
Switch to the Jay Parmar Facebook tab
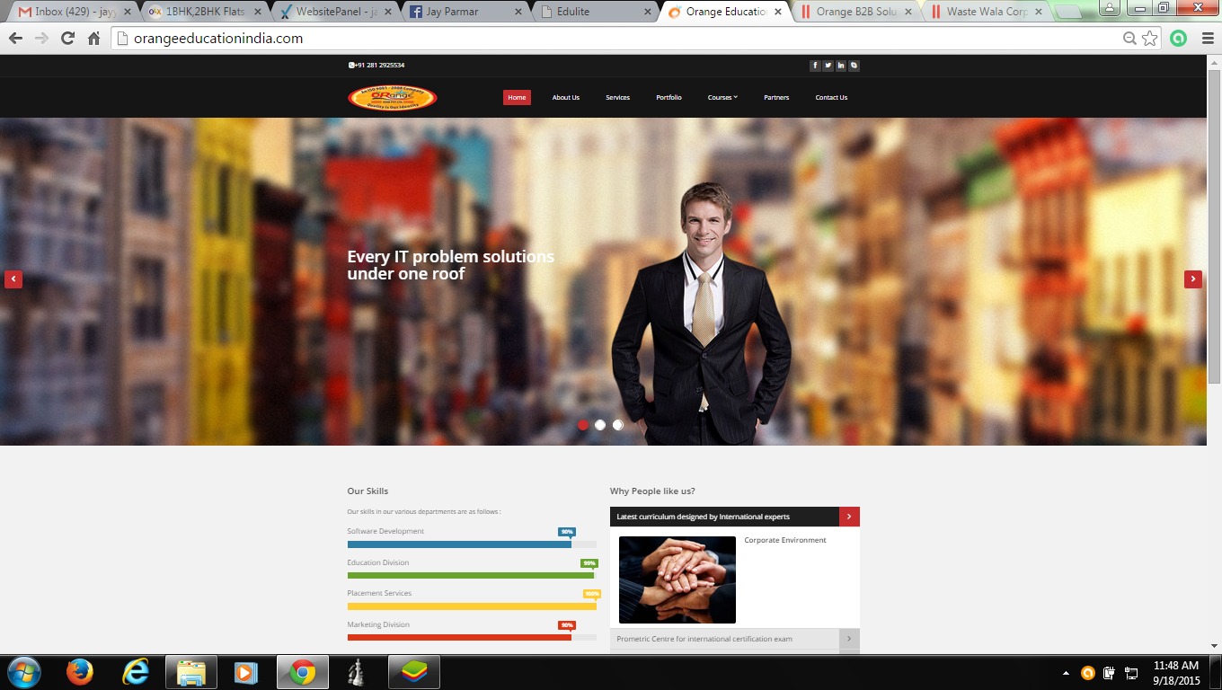click(x=464, y=12)
